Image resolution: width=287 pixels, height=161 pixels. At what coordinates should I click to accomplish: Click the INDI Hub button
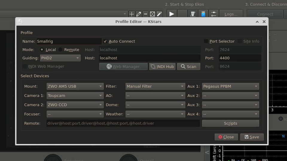click(162, 66)
